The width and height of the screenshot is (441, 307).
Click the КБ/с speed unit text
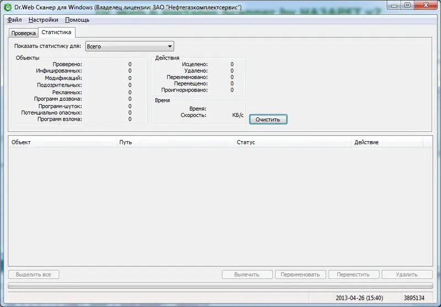(x=238, y=115)
